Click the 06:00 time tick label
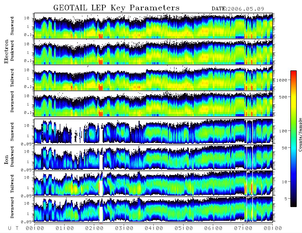This screenshot has width=302, height=233. click(x=213, y=228)
